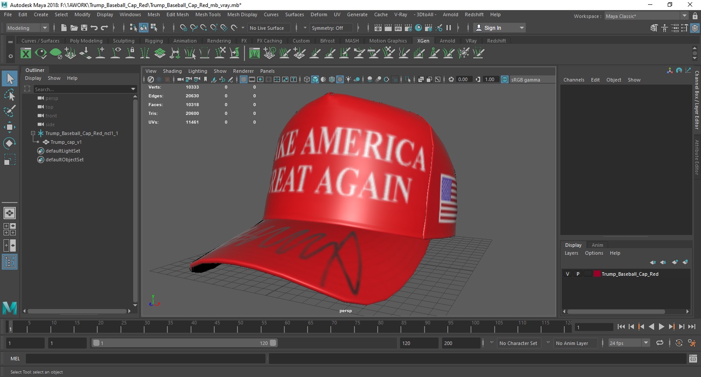The height and width of the screenshot is (377, 701).
Task: Open the No Character Set dropdown
Action: tap(519, 343)
